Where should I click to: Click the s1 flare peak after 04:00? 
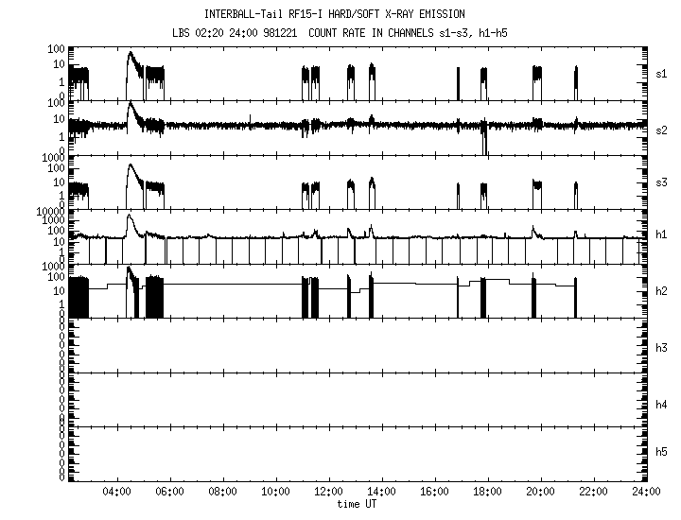[131, 54]
